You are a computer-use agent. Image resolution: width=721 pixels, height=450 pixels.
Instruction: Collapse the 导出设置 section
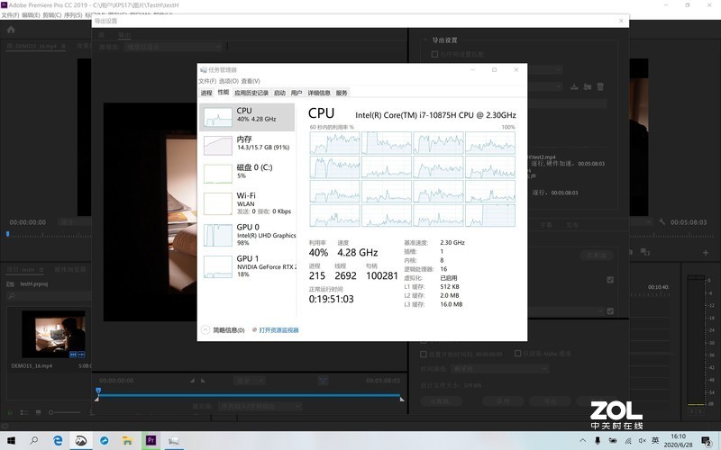425,40
